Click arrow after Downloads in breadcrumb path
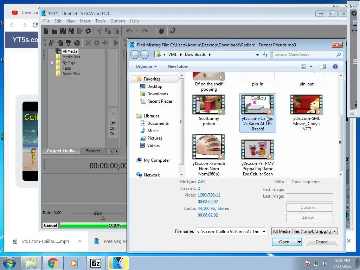Viewport: 360px width, 270px height. coord(210,54)
